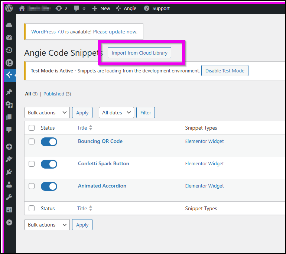Sort using footer Title sort arrows

(91, 208)
